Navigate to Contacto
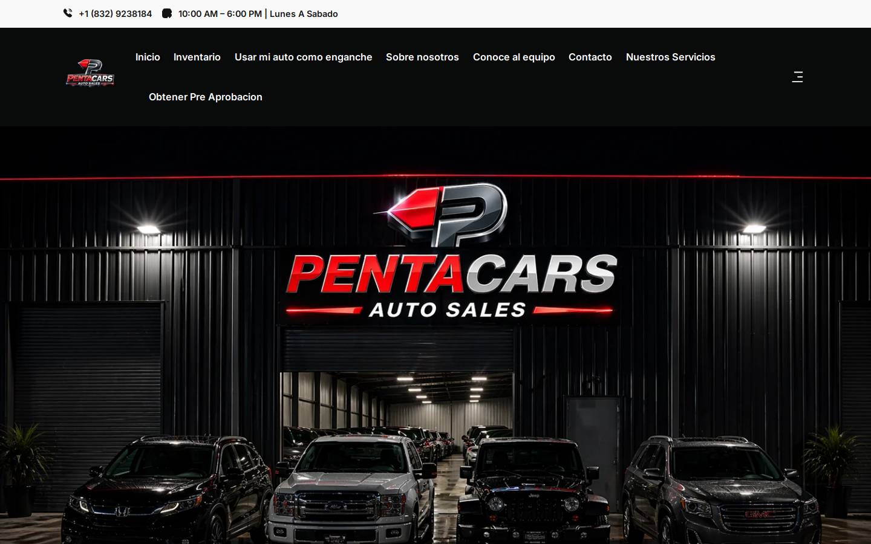This screenshot has height=544, width=871. click(x=590, y=57)
